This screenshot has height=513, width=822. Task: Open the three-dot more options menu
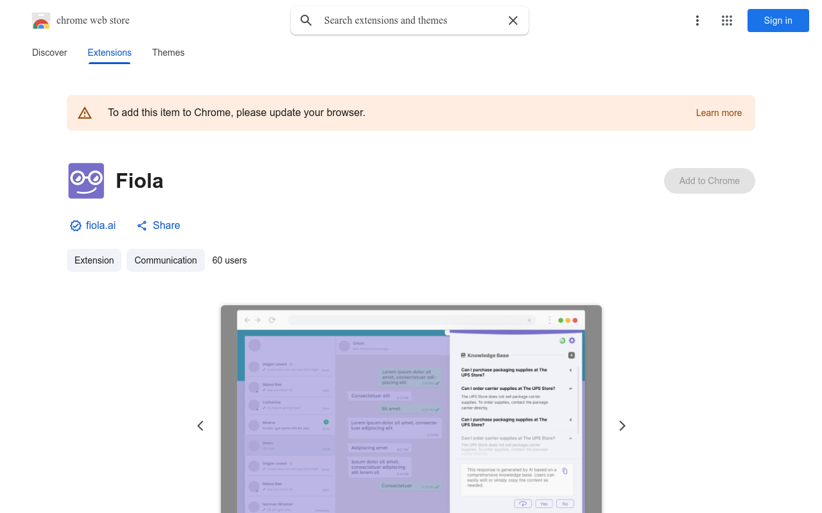(697, 21)
